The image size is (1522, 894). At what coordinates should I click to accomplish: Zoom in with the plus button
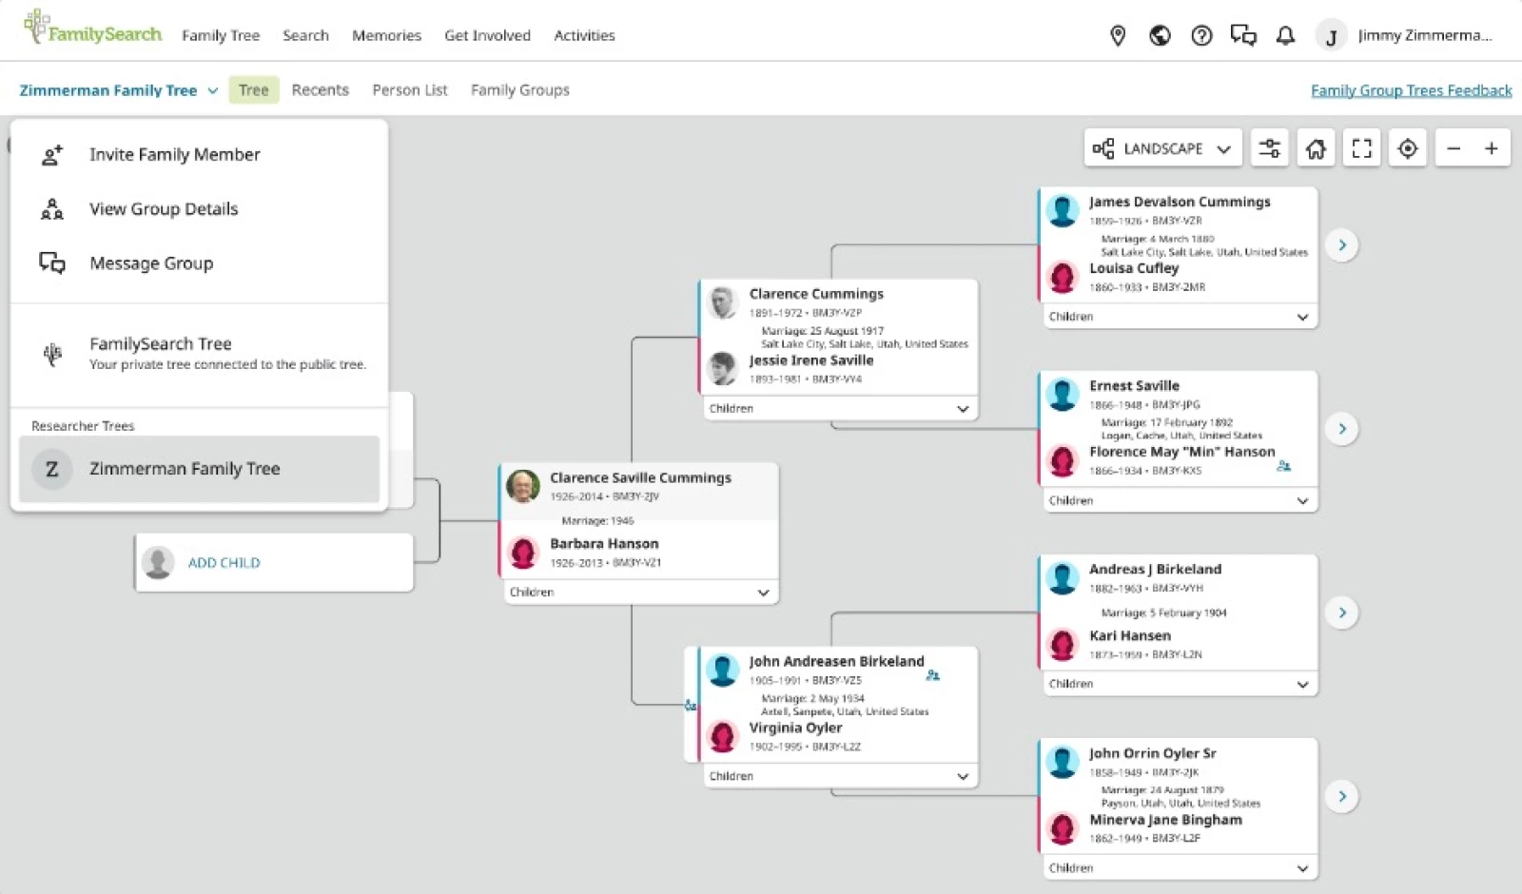(1491, 148)
